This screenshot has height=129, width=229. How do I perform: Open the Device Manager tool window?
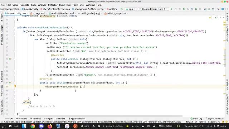click(x=228, y=33)
